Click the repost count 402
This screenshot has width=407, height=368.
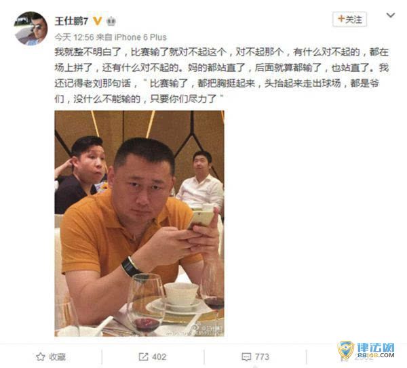159,357
